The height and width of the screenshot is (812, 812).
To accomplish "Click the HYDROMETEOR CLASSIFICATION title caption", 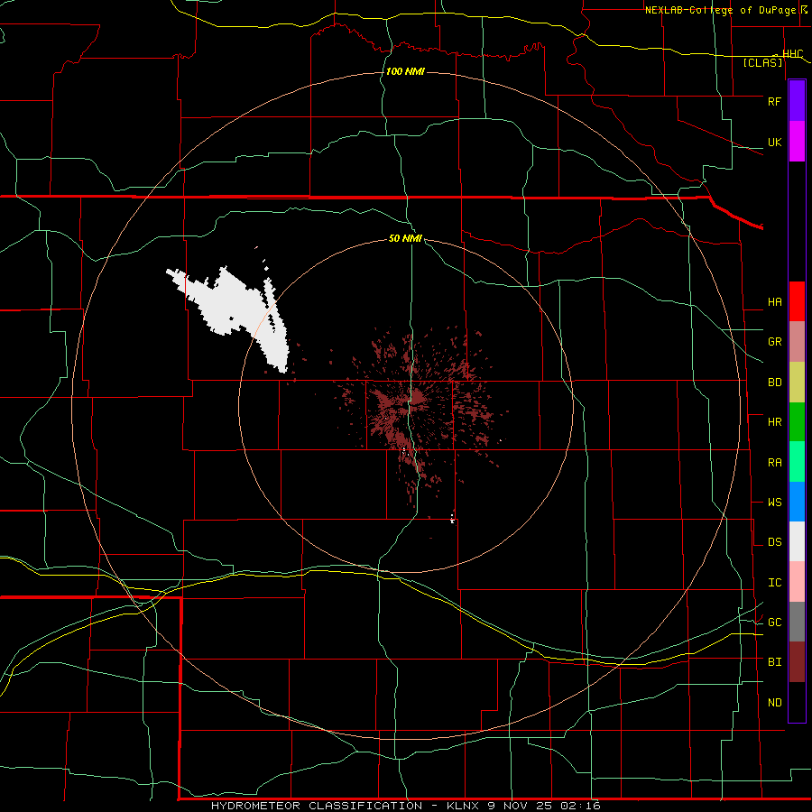I will [405, 806].
